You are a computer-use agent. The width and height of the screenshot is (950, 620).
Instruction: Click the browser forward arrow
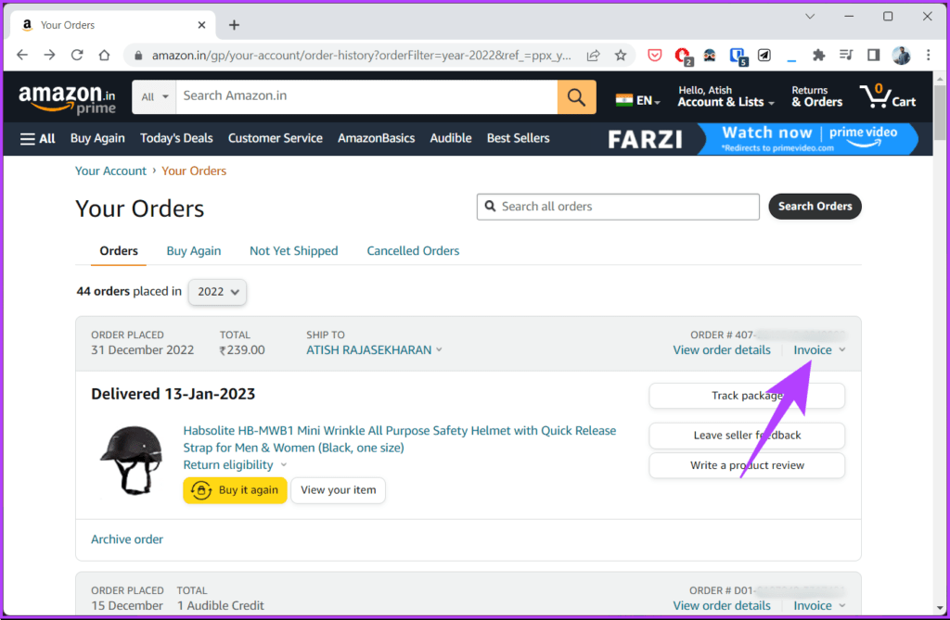pos(50,55)
